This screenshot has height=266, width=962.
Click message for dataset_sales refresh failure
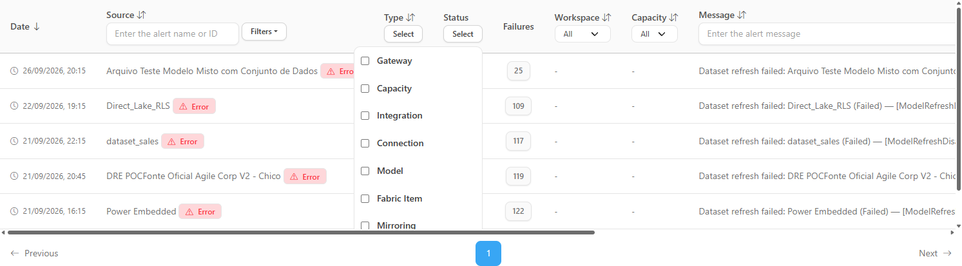click(x=827, y=141)
